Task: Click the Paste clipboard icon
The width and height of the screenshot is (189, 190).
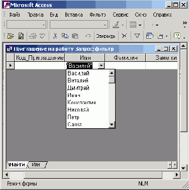Action: (x=75, y=36)
